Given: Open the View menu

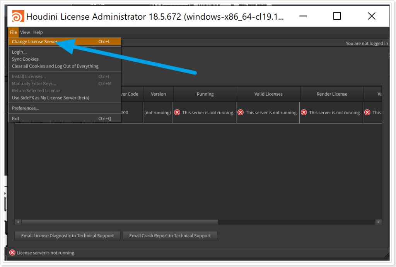Looking at the screenshot, I should coord(25,32).
